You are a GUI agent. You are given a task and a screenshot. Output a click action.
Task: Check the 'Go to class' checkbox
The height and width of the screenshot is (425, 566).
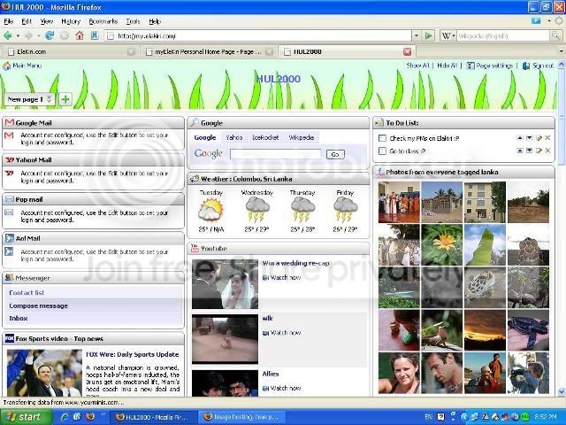tap(382, 151)
